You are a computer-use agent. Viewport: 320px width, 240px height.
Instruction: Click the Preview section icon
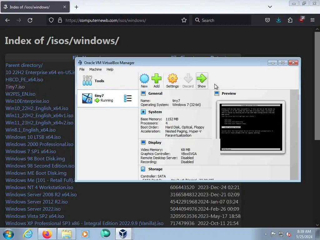[217, 93]
